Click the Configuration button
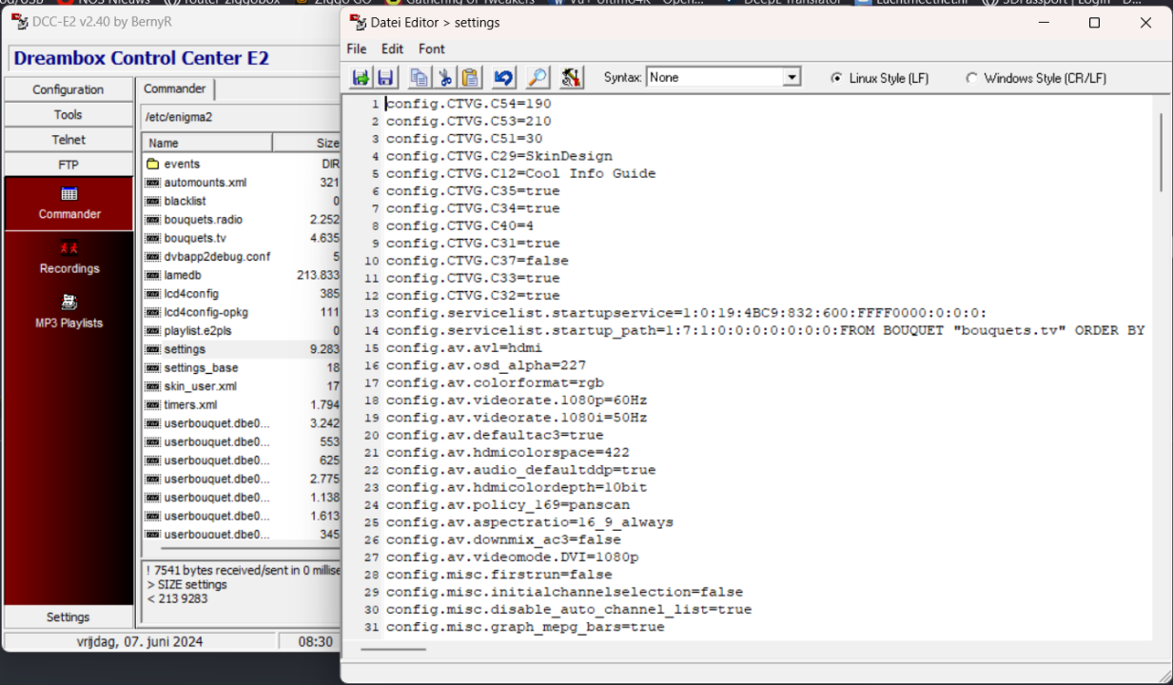 (x=68, y=89)
